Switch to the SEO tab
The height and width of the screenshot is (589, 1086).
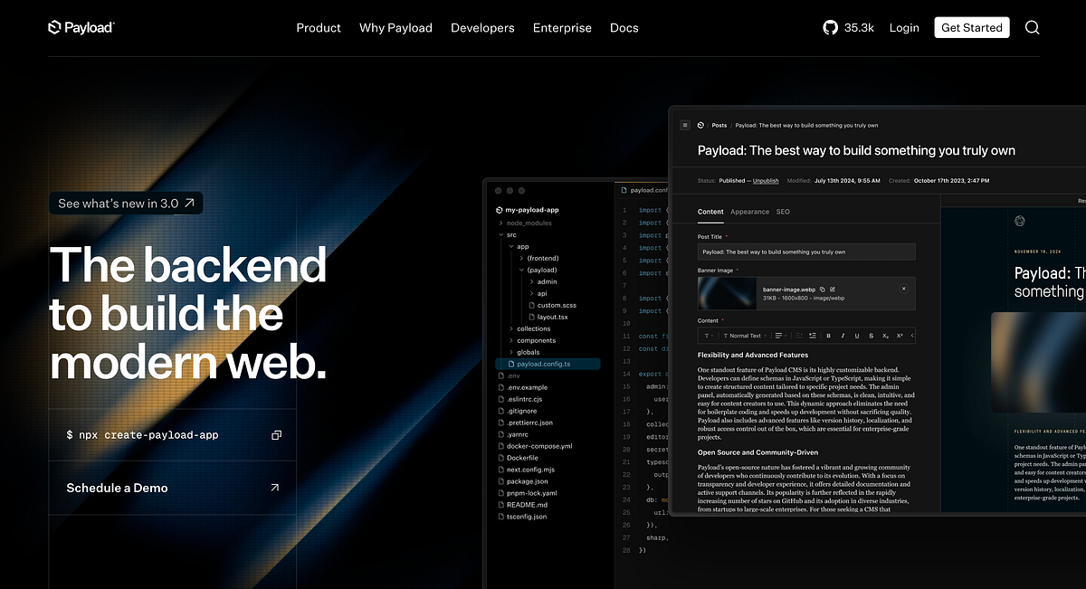(x=783, y=211)
